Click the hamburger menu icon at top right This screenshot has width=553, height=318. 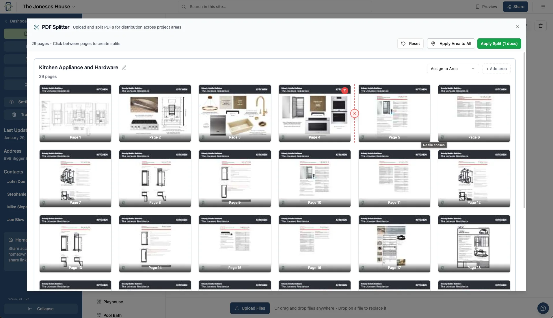point(543,7)
